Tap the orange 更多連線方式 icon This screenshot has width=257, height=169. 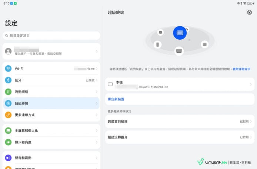pos(8,115)
